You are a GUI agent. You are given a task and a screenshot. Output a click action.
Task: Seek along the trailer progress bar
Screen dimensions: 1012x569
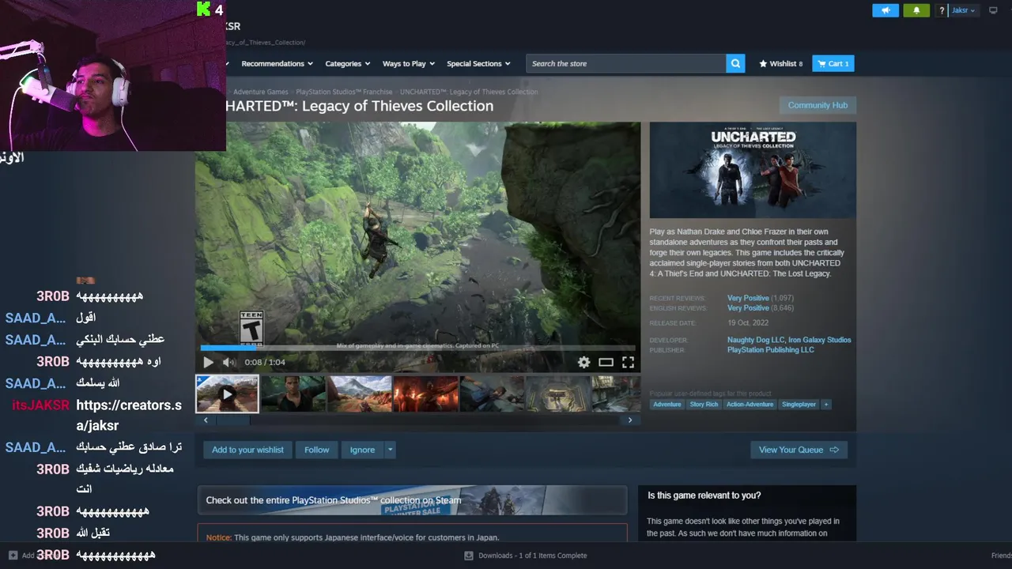[417, 349]
